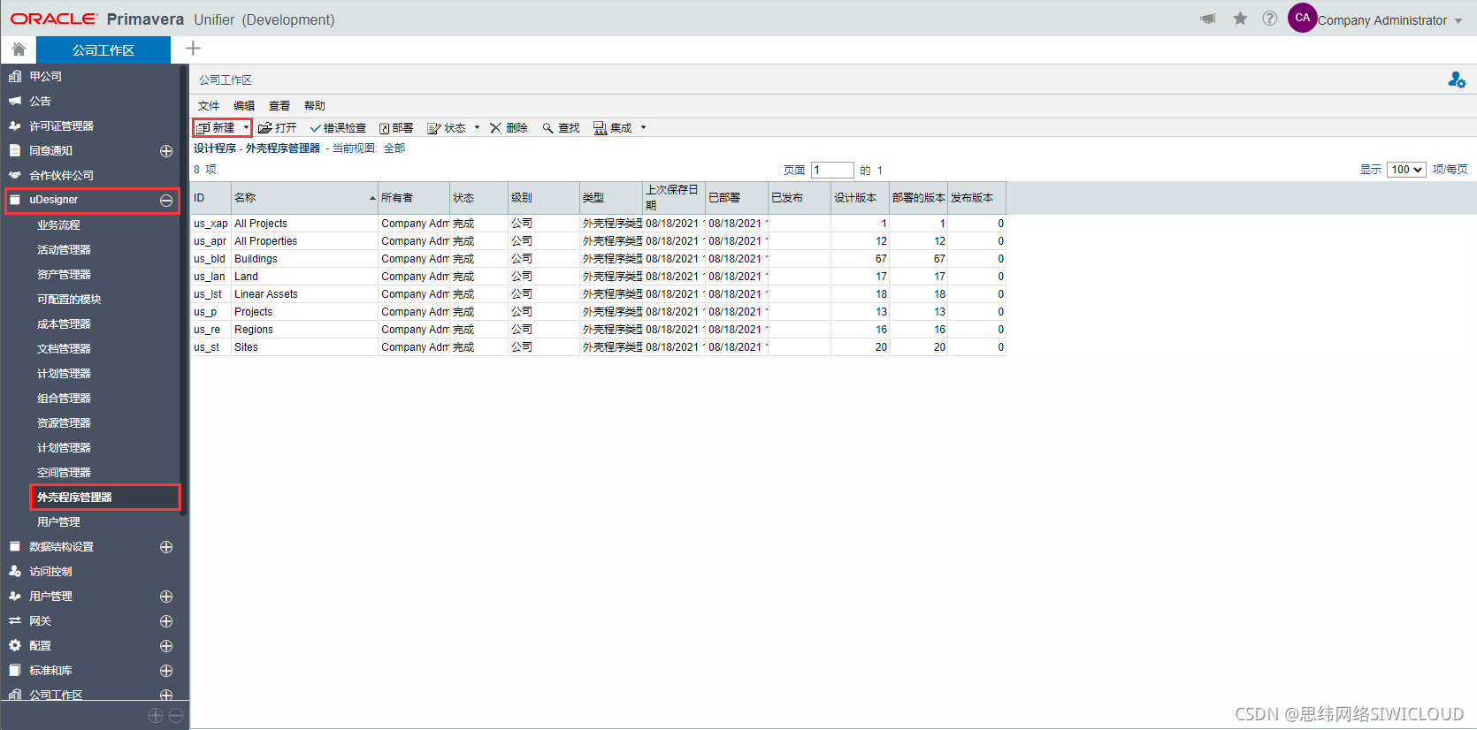The image size is (1477, 730).
Task: Sort by 设计版本 column header
Action: [x=860, y=198]
